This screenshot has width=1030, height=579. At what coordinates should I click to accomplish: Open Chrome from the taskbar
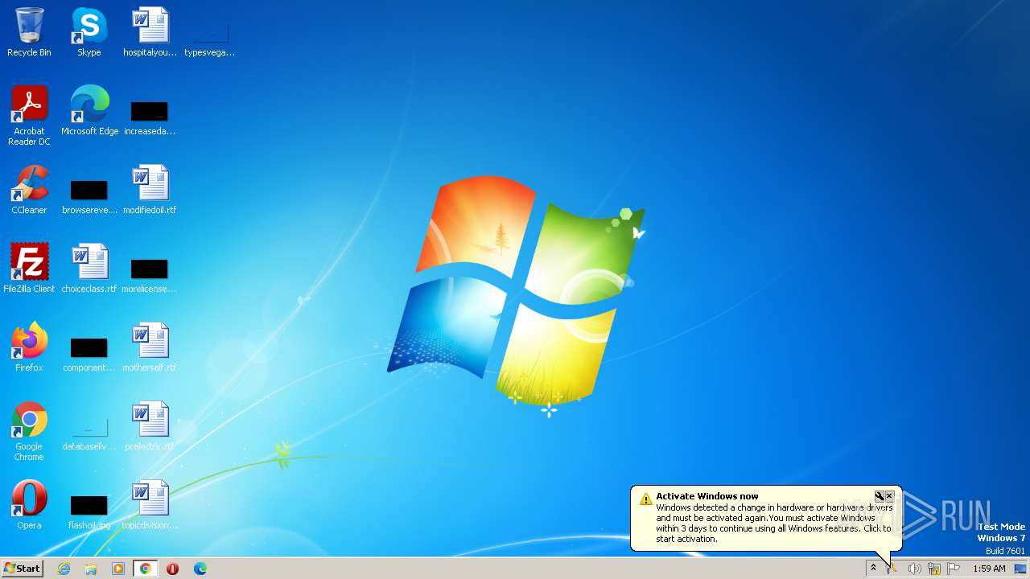coord(146,569)
